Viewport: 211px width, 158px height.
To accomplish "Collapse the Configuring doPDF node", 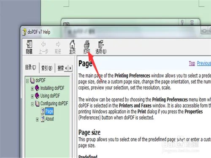I will (32, 104).
